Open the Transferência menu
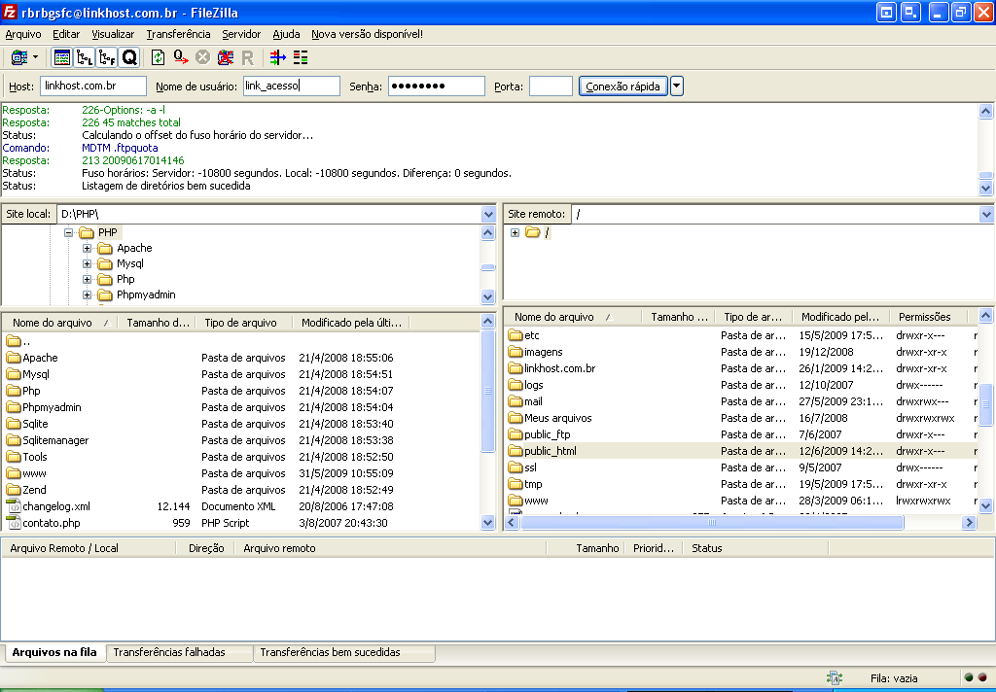996x692 pixels. click(179, 34)
